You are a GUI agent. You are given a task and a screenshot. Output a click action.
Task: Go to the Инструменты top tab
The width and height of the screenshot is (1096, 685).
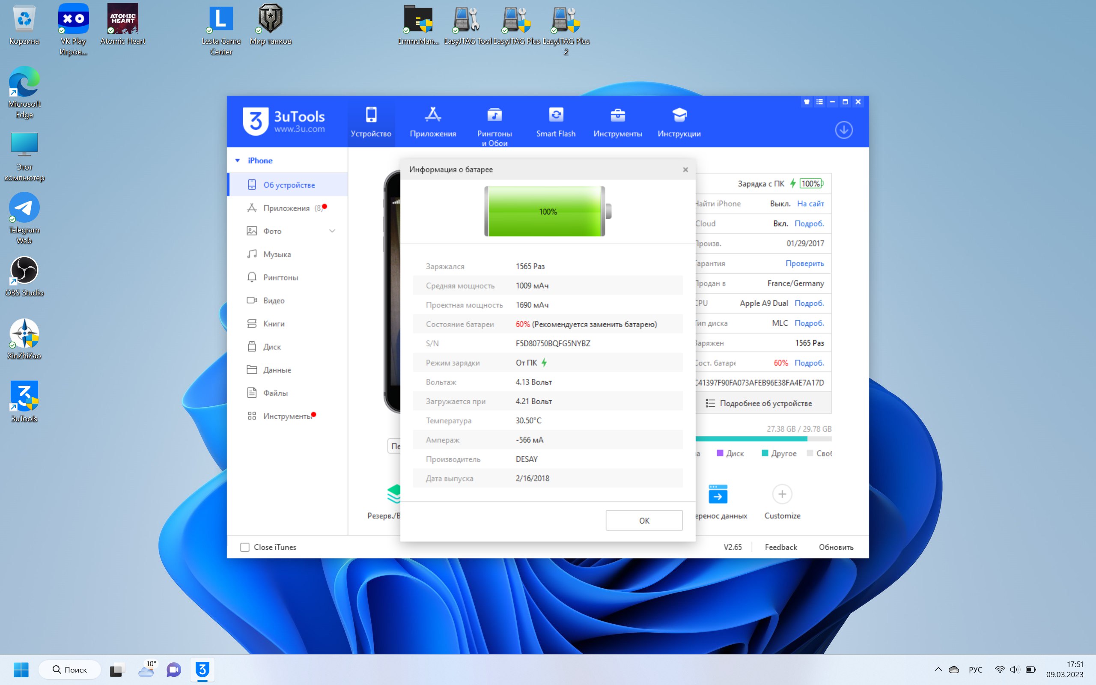[617, 122]
